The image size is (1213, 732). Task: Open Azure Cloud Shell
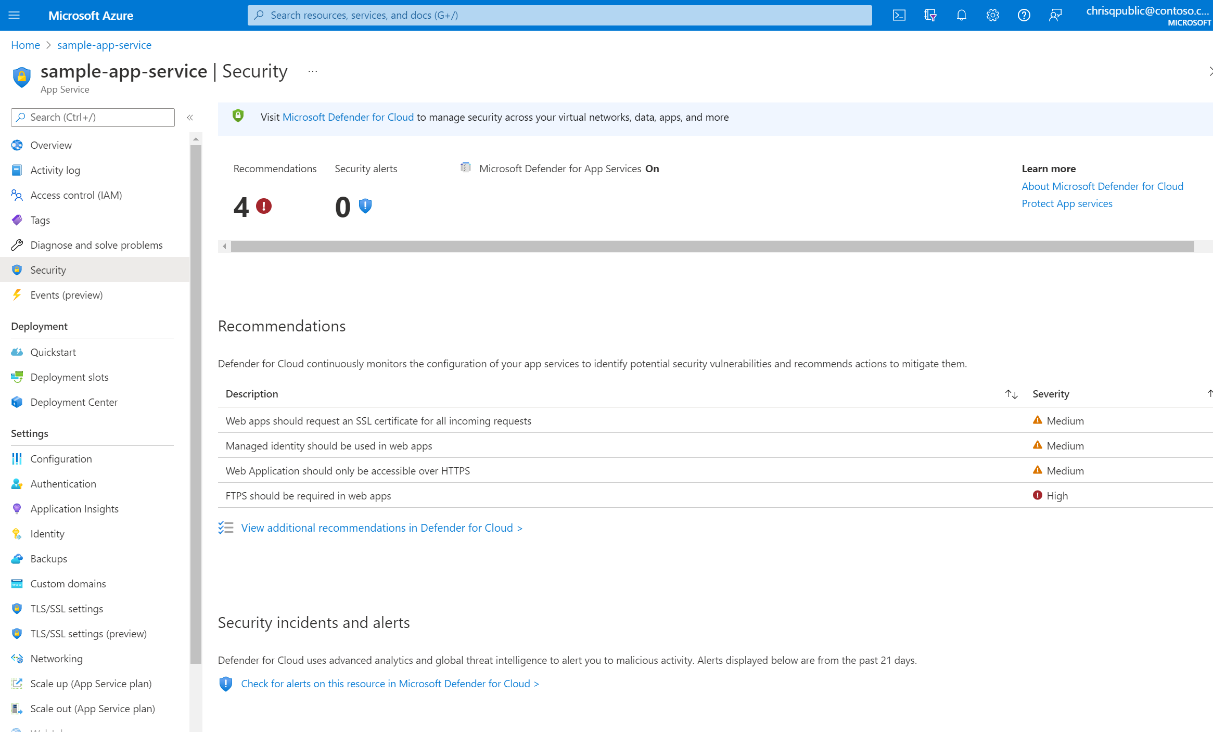pos(899,15)
